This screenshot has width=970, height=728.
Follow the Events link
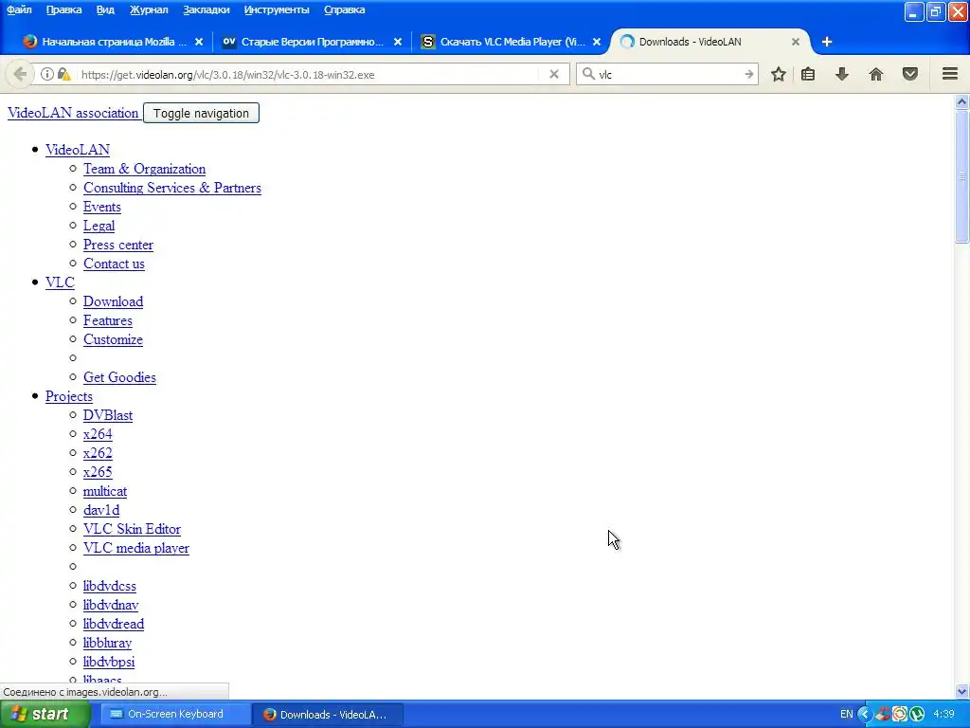pos(102,207)
